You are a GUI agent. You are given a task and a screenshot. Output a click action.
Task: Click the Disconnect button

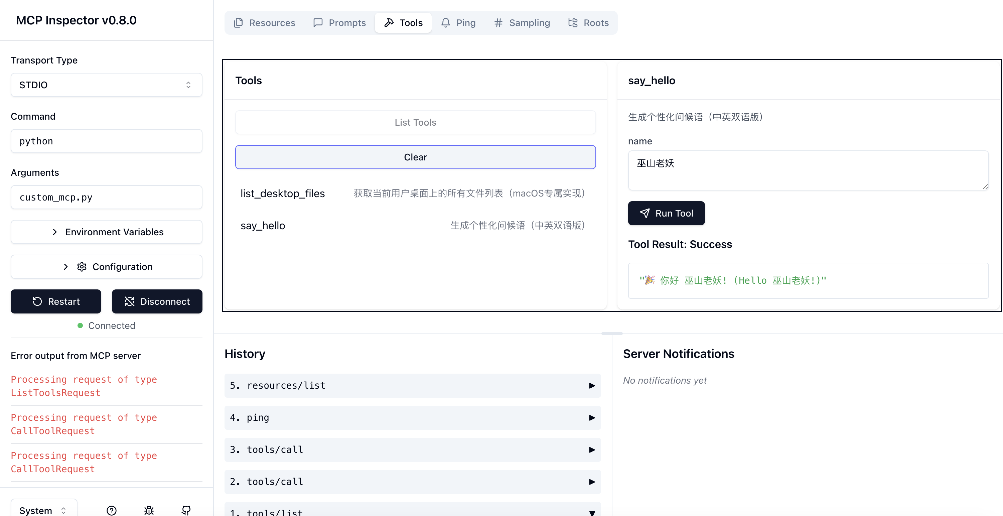(x=157, y=301)
